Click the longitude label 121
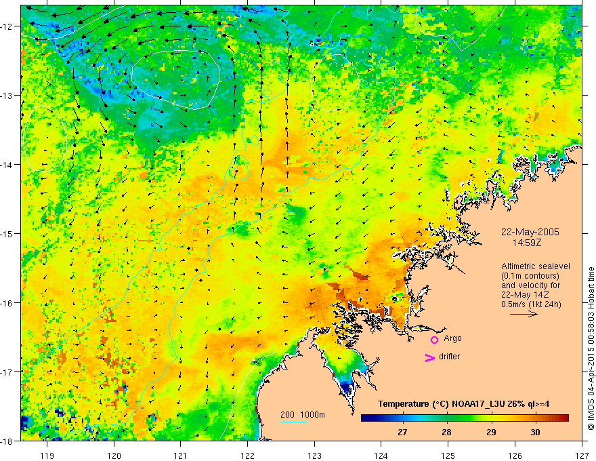This screenshot has width=596, height=461. [181, 456]
